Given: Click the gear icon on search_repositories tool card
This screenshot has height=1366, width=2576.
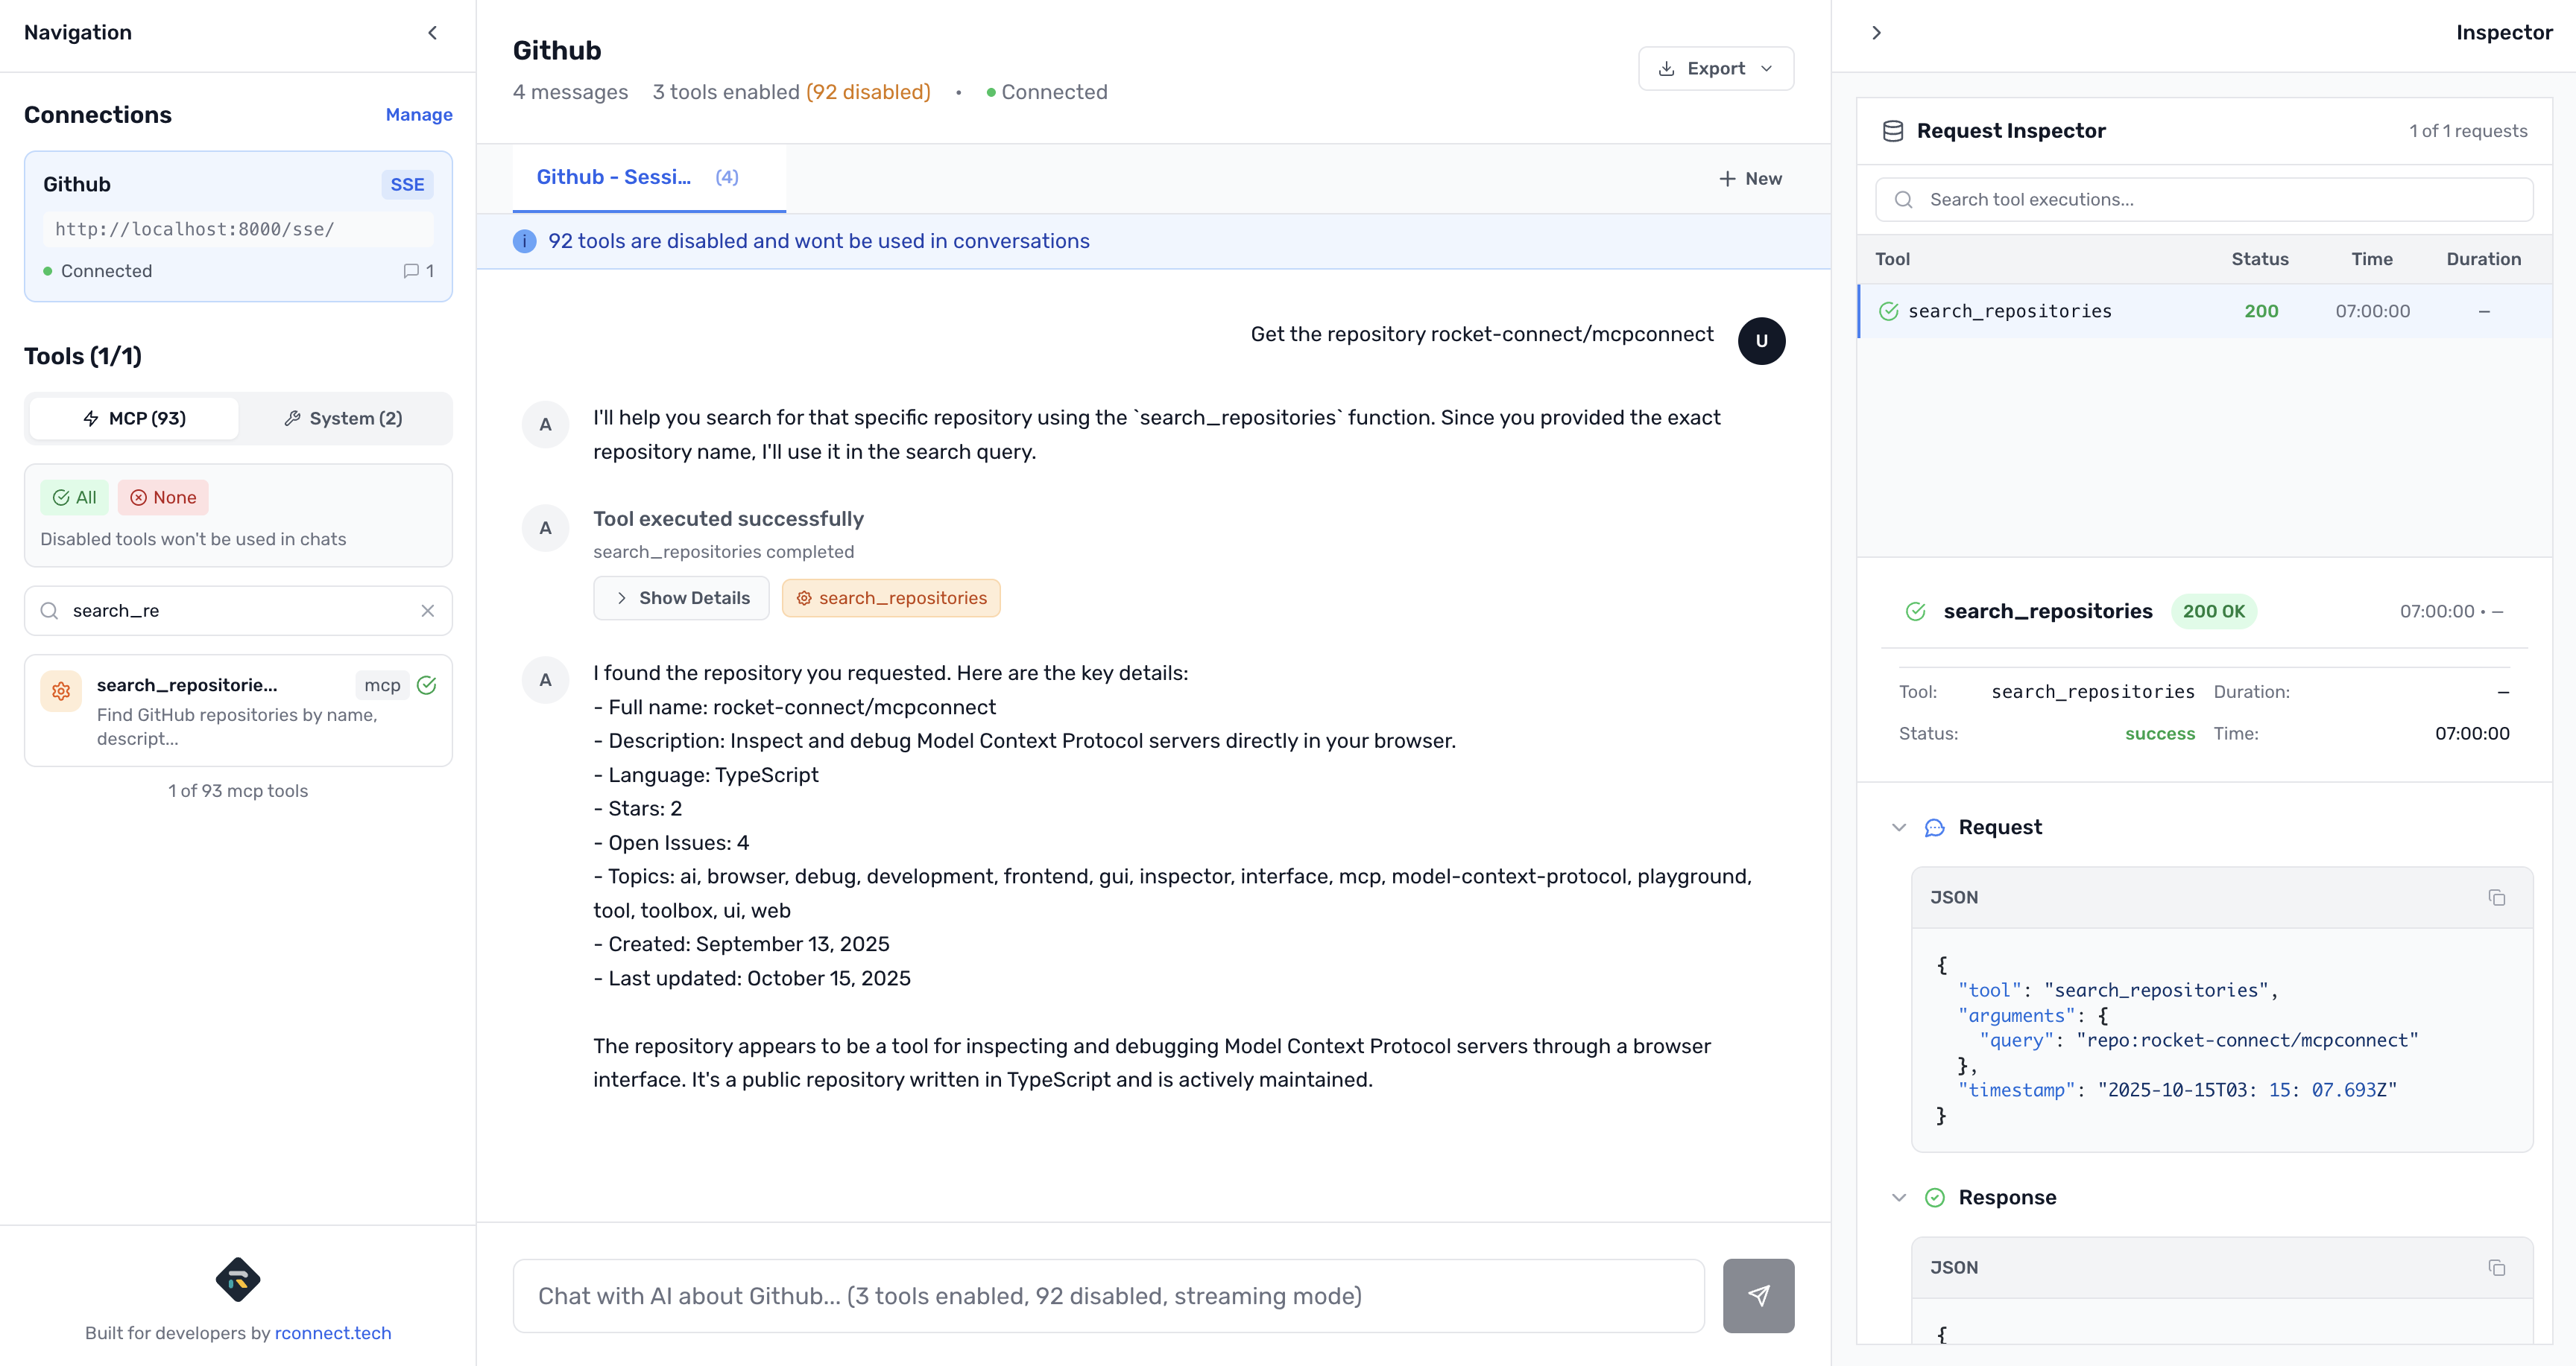Looking at the screenshot, I should pyautogui.click(x=60, y=690).
